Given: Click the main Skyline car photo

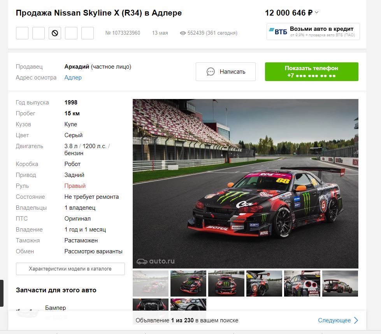Looking at the screenshot, I should click(246, 184).
